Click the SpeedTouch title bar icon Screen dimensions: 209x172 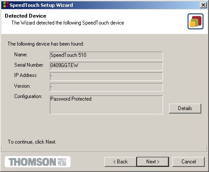6,5
